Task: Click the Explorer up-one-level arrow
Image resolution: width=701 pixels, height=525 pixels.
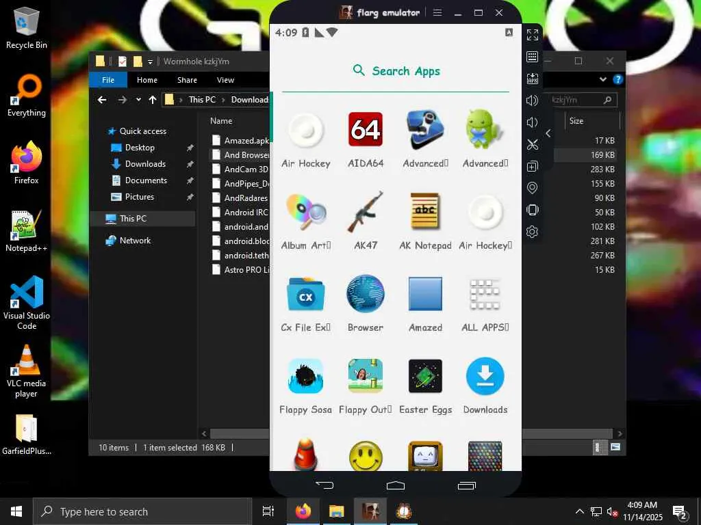Action: pyautogui.click(x=153, y=100)
